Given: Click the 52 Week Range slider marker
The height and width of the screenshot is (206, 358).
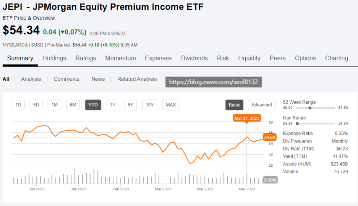Looking at the screenshot, I should [x=310, y=108].
